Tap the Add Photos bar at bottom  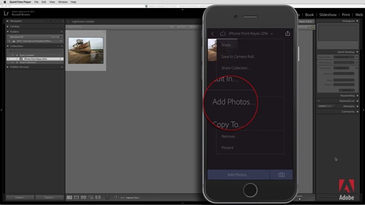tap(238, 175)
